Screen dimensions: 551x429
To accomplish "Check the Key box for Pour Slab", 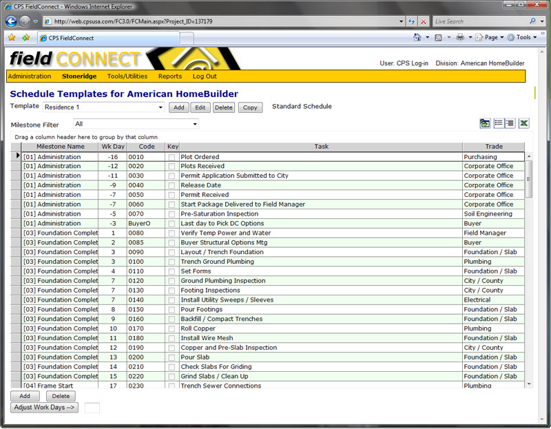I will tap(171, 357).
